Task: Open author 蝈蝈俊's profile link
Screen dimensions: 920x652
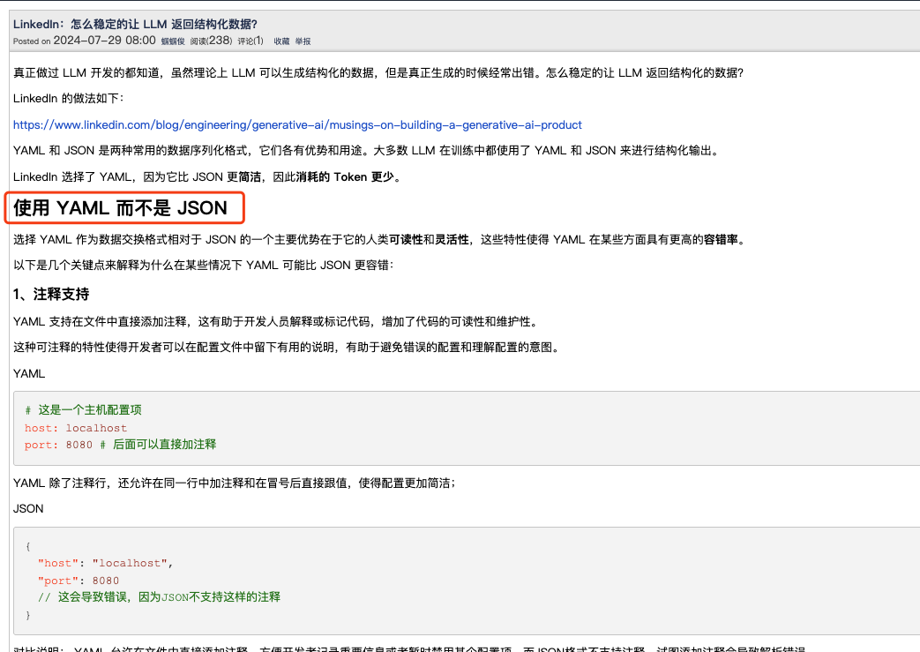Action: click(173, 41)
